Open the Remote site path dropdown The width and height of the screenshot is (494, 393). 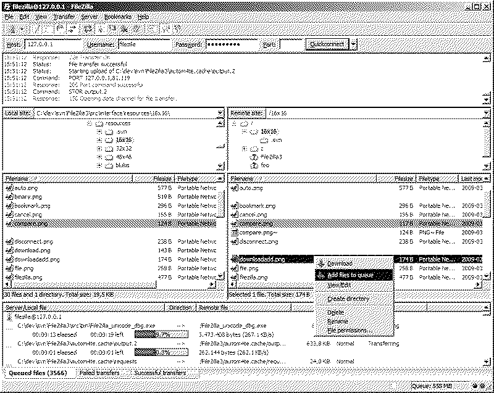(x=487, y=114)
